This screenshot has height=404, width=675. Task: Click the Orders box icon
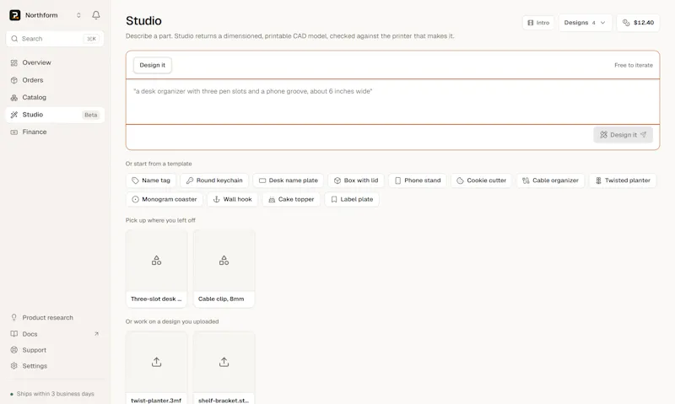coord(14,80)
